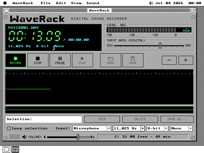Screen dimensions: 204x153
Task: Click the loud speaker icon on the volume slider
Action: 92,137
